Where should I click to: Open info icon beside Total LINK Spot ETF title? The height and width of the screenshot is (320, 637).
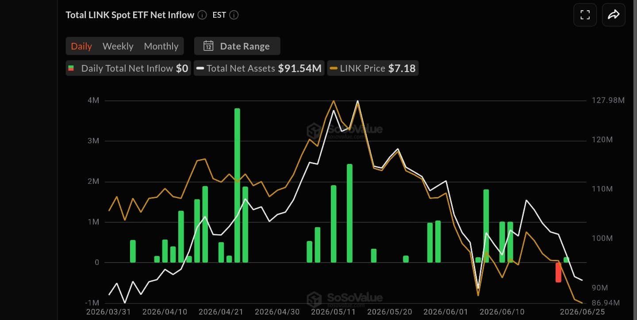coord(202,15)
